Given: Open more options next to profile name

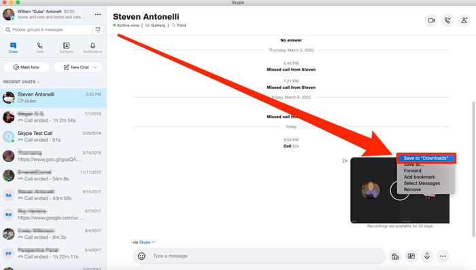Looking at the screenshot, I should click(x=98, y=14).
